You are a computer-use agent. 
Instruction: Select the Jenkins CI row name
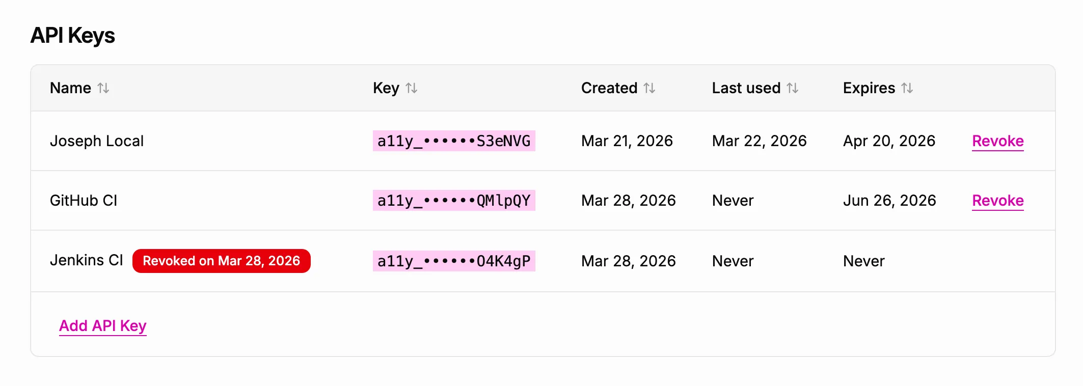[x=87, y=260]
